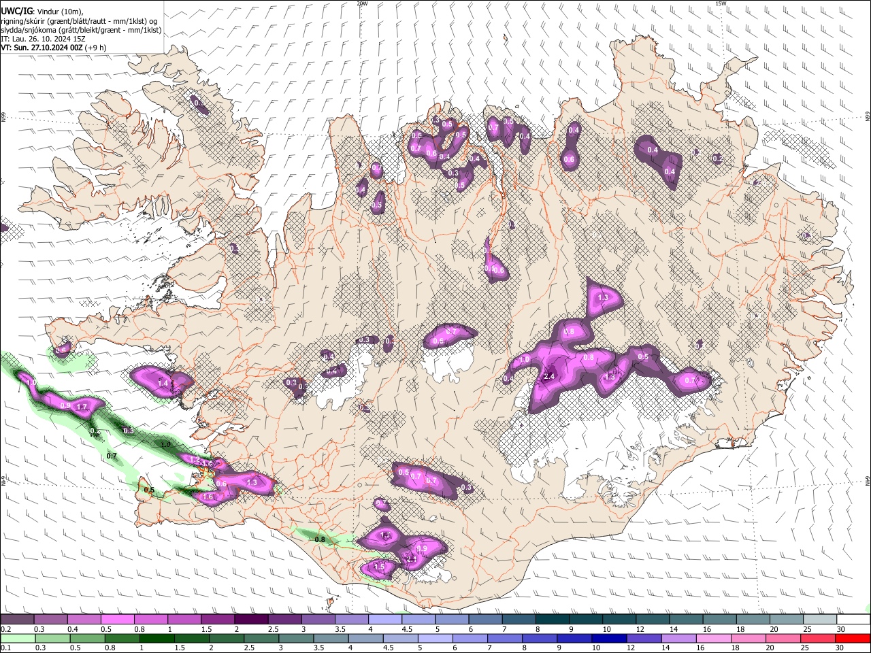Click the "VT: Sun. 27.10.2024 00Z (+9 h)" line
The height and width of the screenshot is (653, 871).
click(x=53, y=48)
